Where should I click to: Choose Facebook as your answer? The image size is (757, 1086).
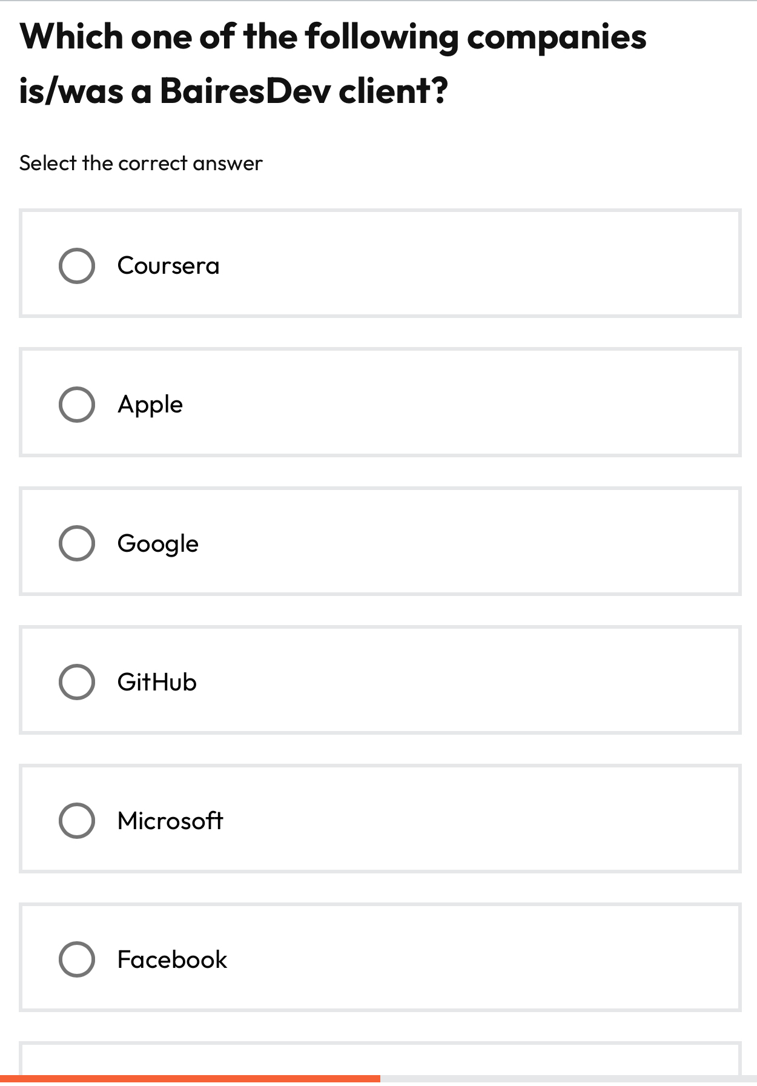pos(171,959)
